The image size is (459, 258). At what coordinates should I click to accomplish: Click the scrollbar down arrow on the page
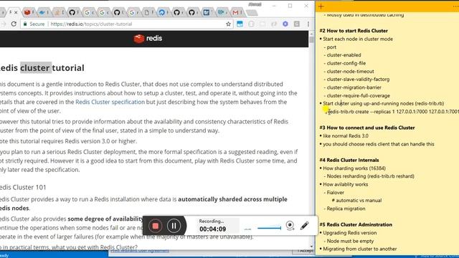click(311, 247)
